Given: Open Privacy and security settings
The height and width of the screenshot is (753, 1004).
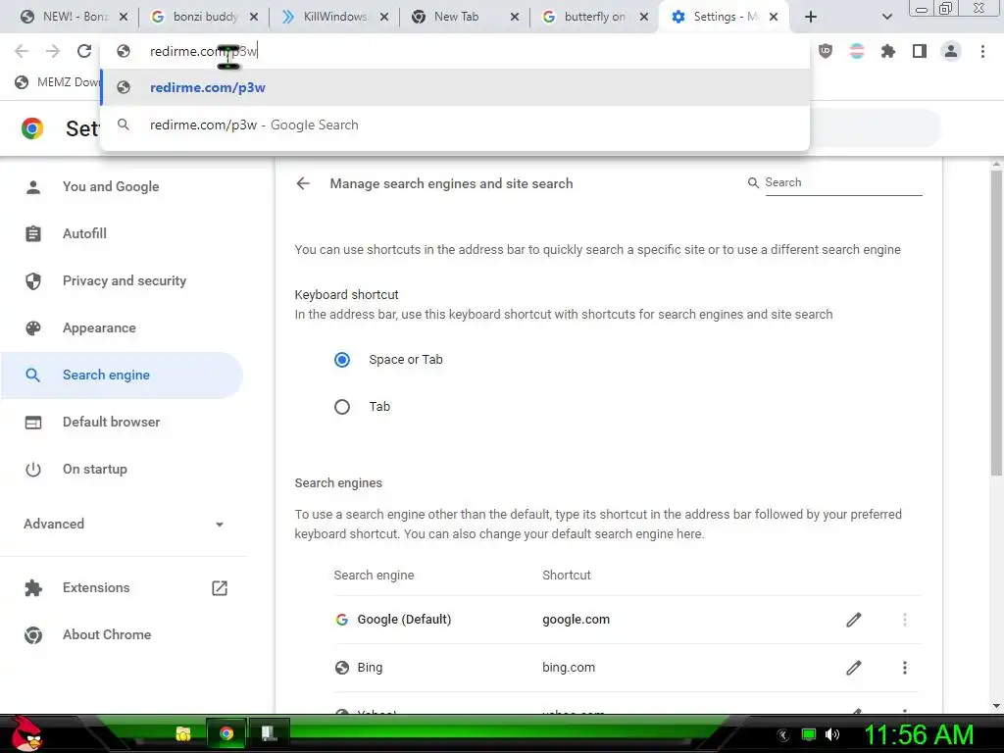Looking at the screenshot, I should point(122,281).
